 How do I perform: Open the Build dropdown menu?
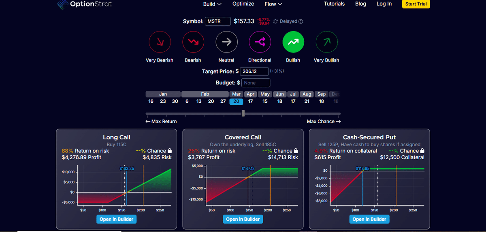pos(212,4)
